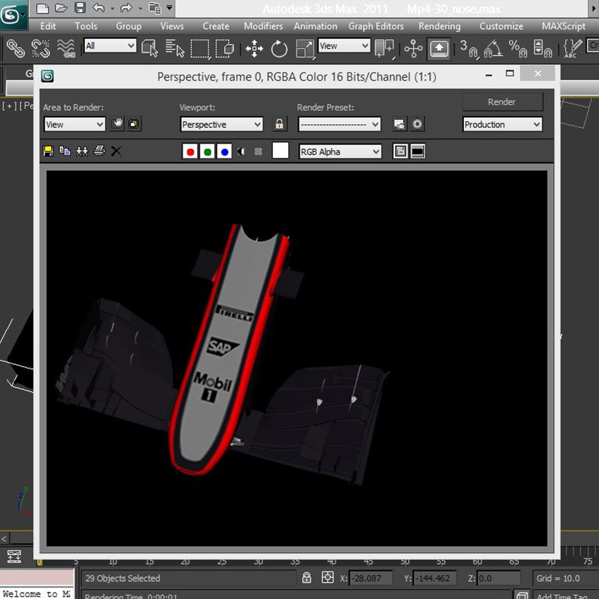Activate the Select and Rotate tool

click(279, 48)
